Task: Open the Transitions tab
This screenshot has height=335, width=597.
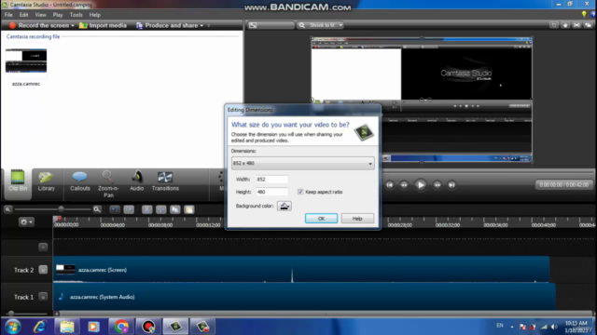Action: tap(165, 181)
